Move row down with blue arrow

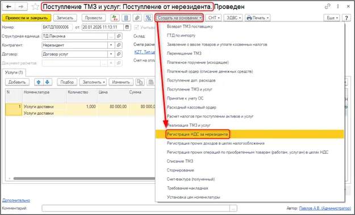click(x=47, y=82)
